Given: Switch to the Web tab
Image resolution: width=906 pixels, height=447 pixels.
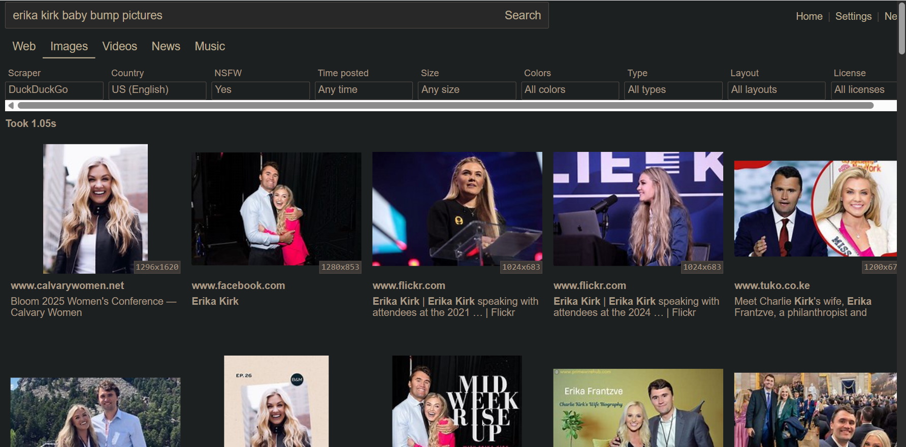Looking at the screenshot, I should click(x=24, y=46).
